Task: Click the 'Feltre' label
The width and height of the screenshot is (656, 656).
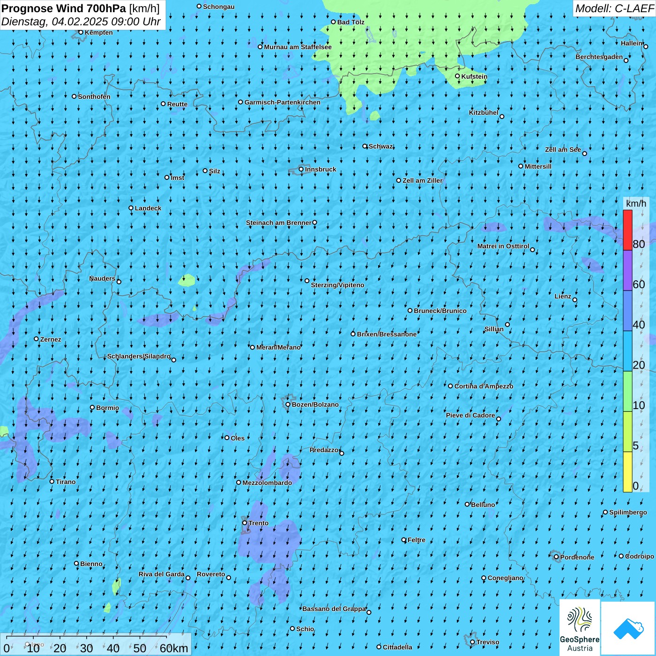Action: tap(417, 540)
